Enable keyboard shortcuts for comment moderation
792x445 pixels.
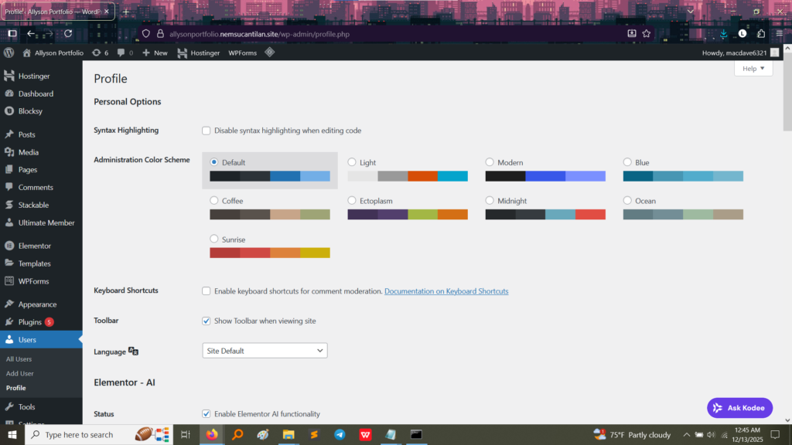click(x=207, y=291)
